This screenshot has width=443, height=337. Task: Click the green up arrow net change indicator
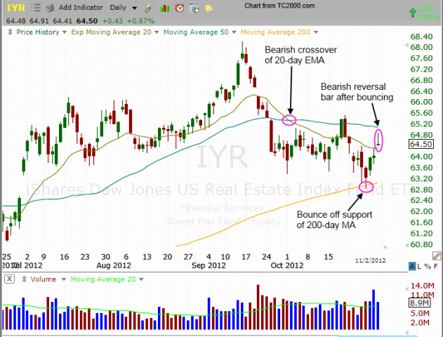413,13
